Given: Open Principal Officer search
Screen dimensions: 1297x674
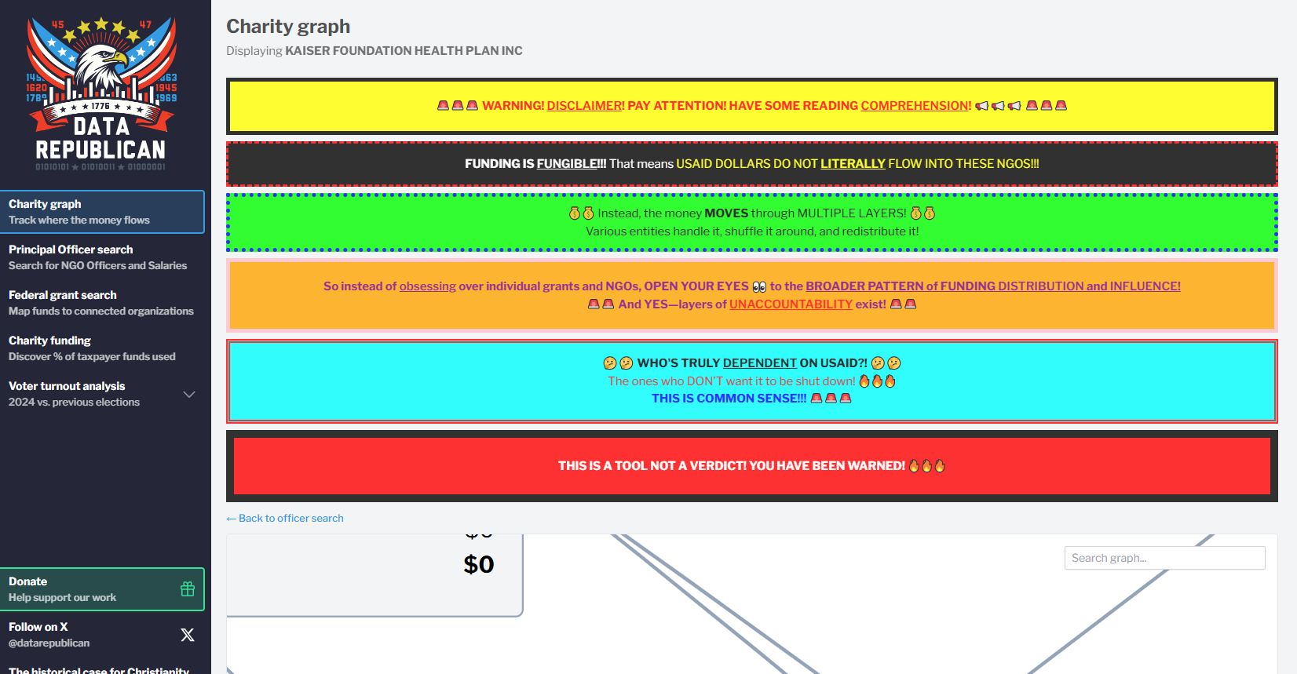Looking at the screenshot, I should click(102, 257).
